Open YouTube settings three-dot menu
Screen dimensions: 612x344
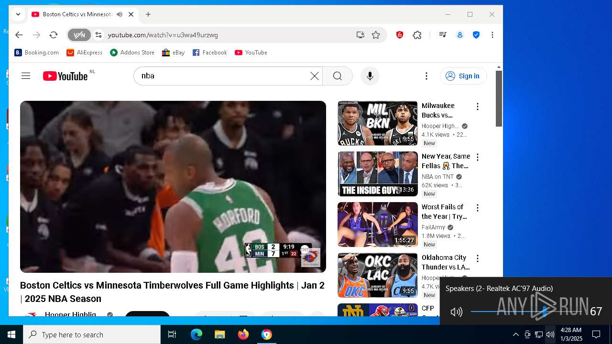click(426, 76)
